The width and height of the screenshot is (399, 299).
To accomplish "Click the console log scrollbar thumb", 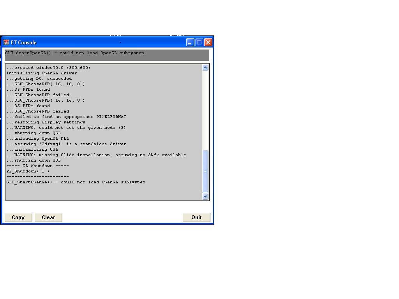I will (x=205, y=171).
